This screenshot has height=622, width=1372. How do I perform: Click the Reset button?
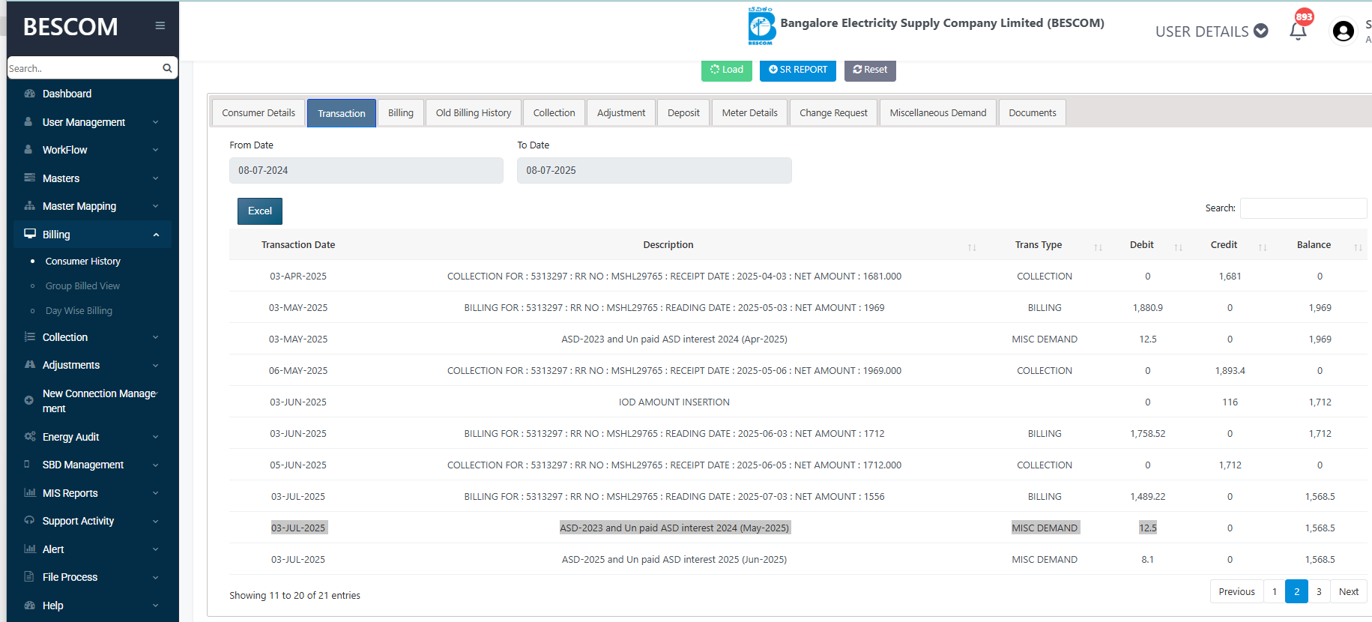[x=870, y=70]
